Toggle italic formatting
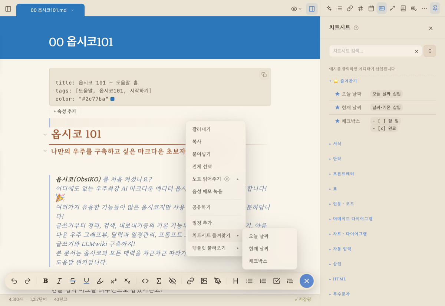Image resolution: width=445 pixels, height=306 pixels. 59,281
